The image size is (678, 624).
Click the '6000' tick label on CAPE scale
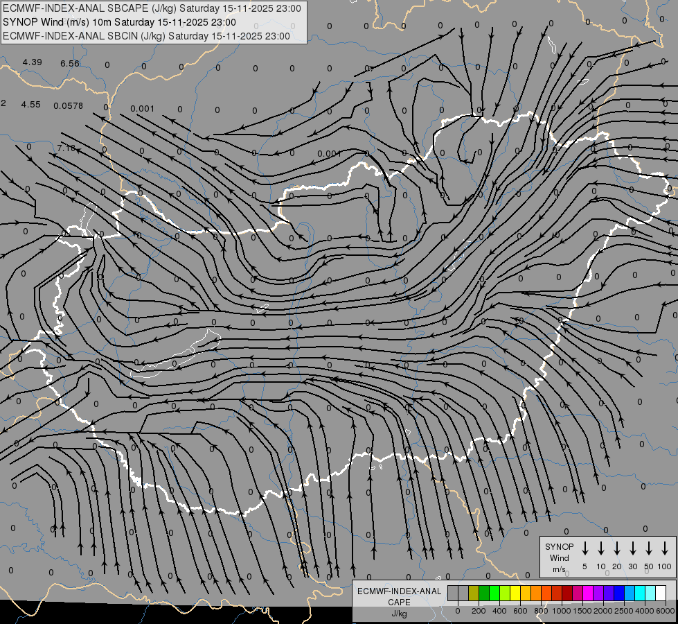click(x=666, y=611)
